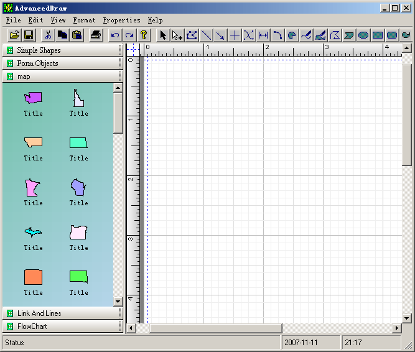Select the crossing curves connector tool
Image resolution: width=415 pixels, height=352 pixels.
(249, 35)
